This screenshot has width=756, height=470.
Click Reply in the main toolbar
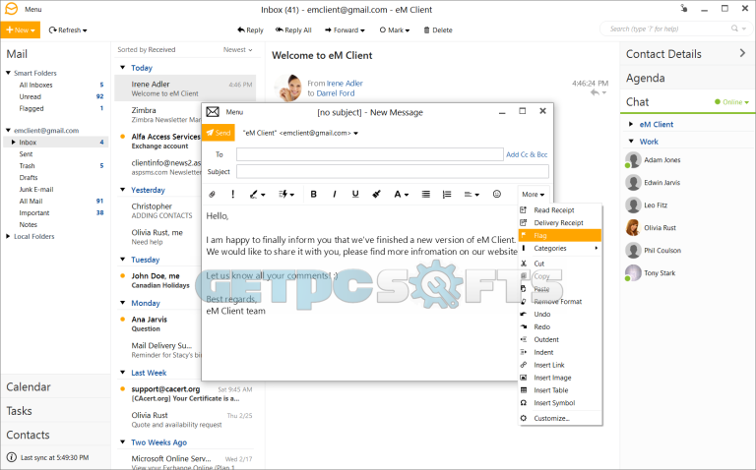[x=250, y=29]
